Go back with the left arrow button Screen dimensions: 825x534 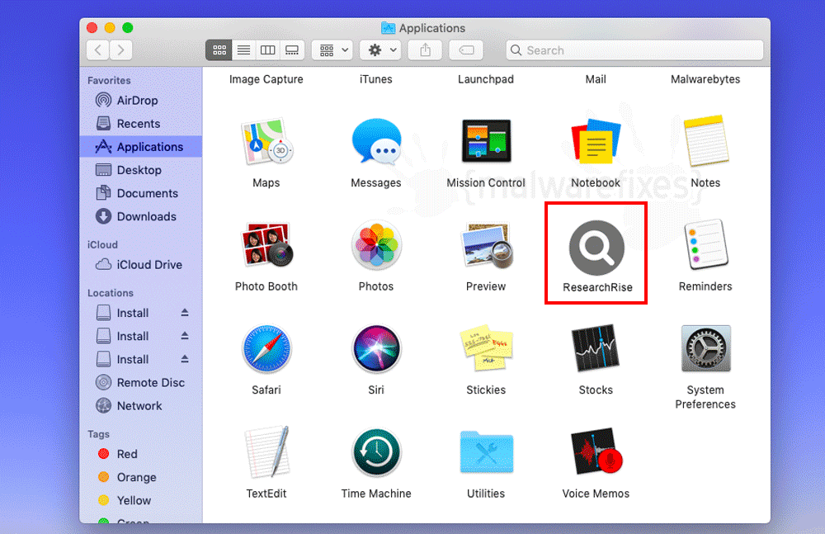point(98,50)
